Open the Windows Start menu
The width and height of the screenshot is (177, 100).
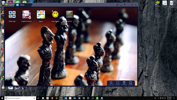tap(2, 98)
